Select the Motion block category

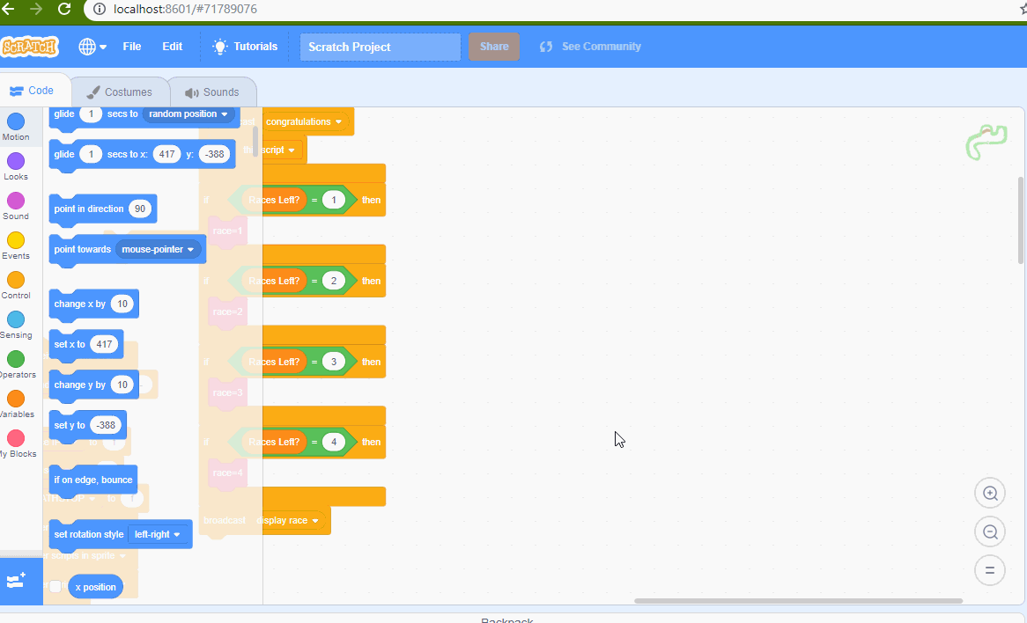pyautogui.click(x=16, y=127)
